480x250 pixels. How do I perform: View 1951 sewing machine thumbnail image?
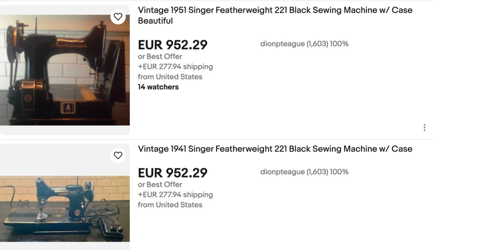tap(65, 70)
